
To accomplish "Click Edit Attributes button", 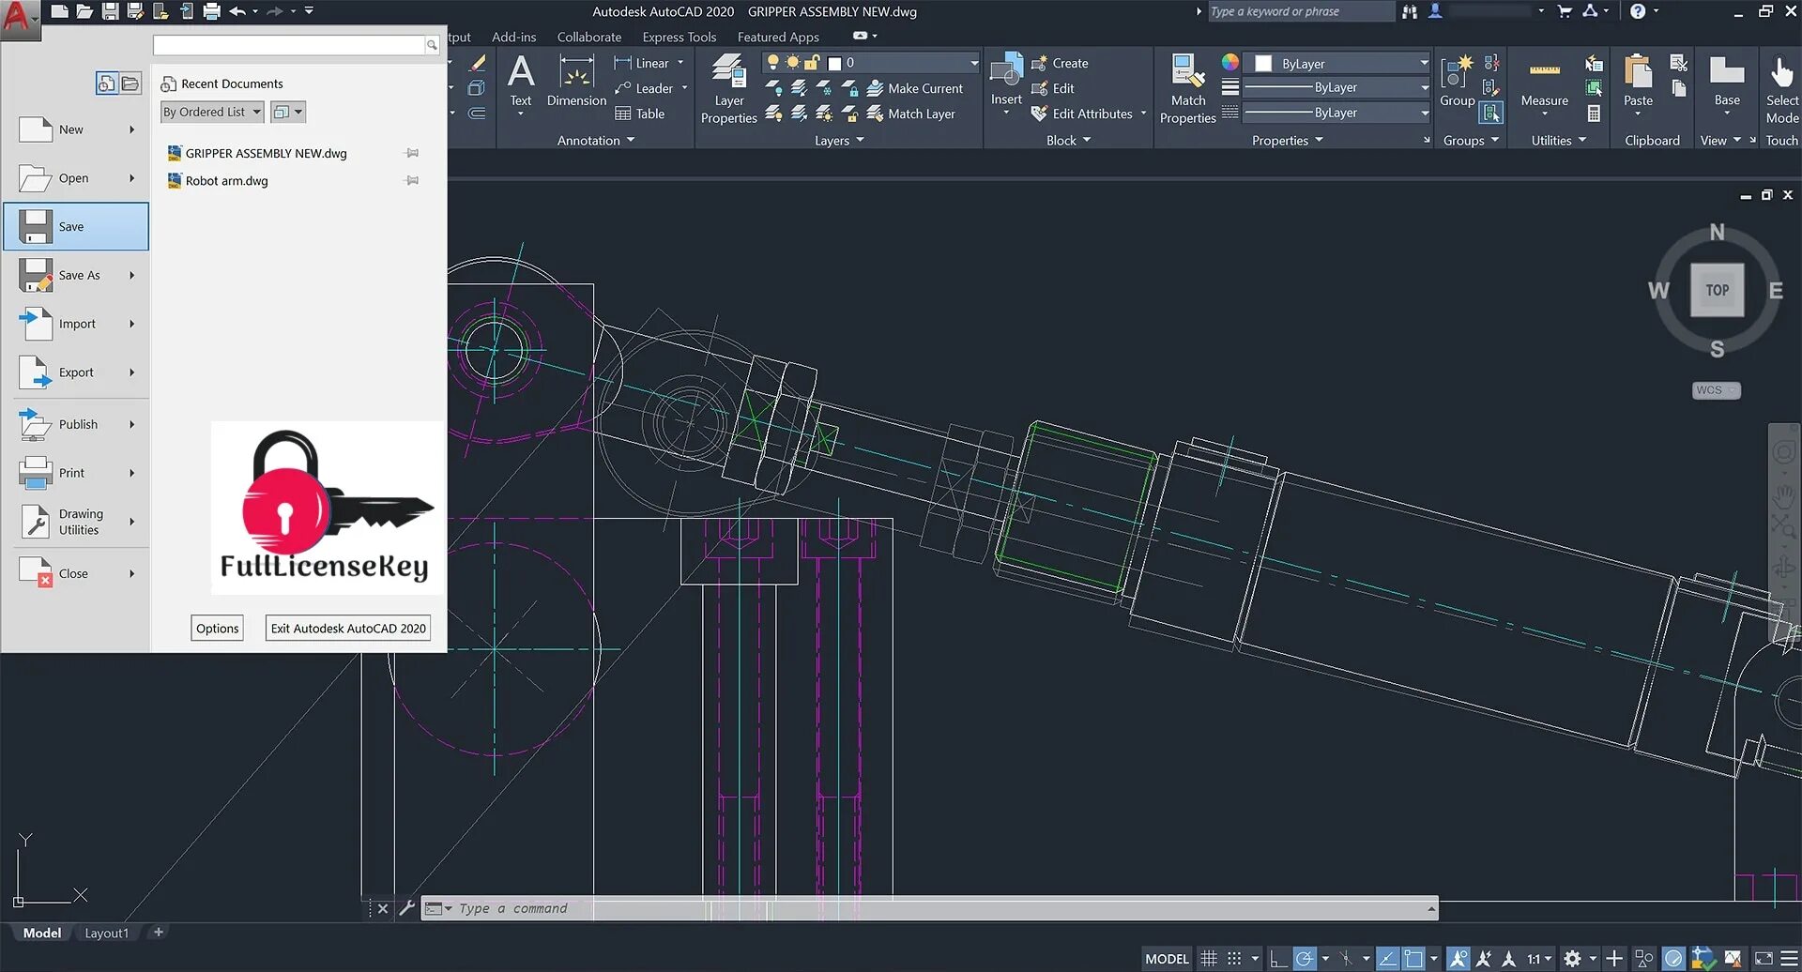I will click(x=1088, y=114).
